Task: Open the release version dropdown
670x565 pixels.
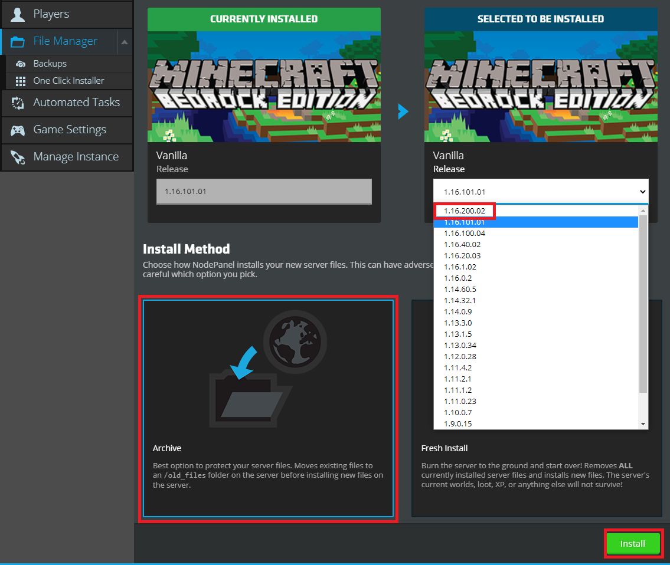Action: (540, 192)
